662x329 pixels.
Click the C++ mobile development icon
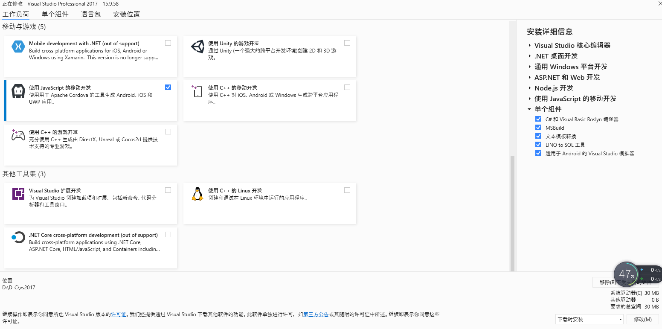point(197,91)
